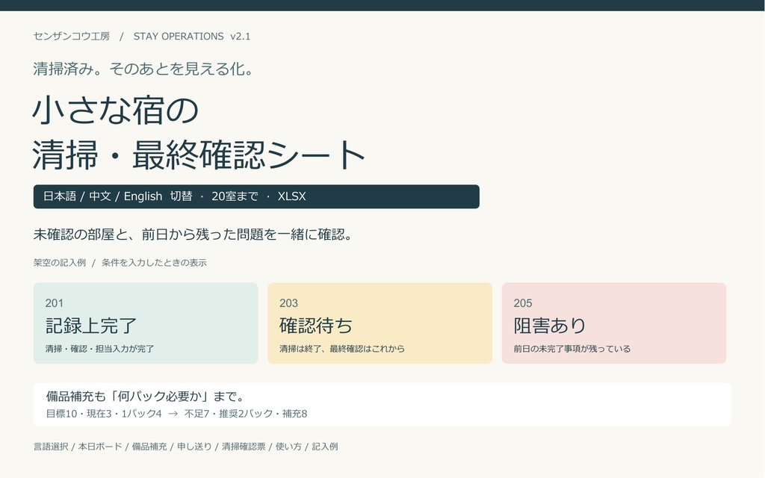
Task: Click the STAY OPERATIONS v2.1 label
Action: pyautogui.click(x=192, y=36)
